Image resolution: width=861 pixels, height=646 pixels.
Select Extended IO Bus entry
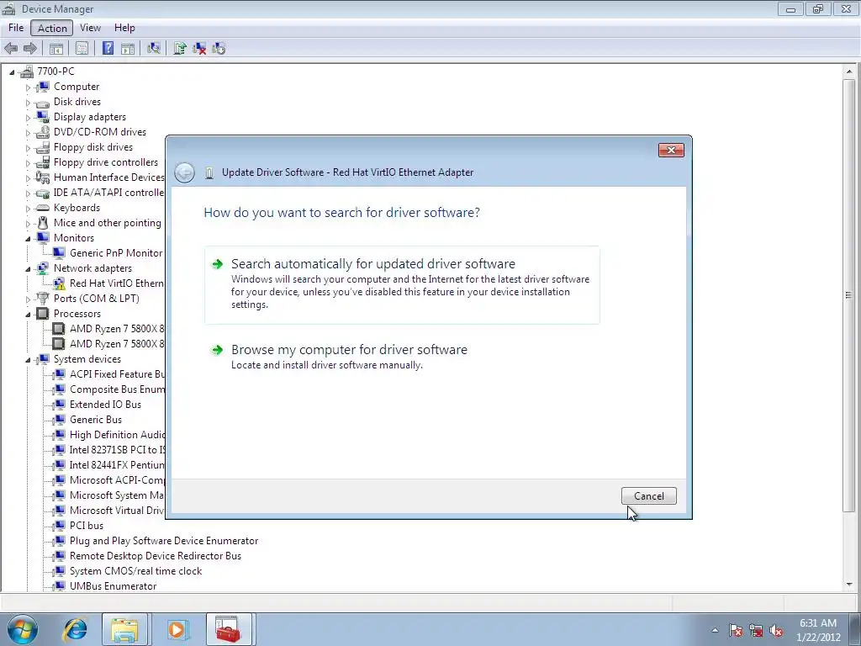[105, 405]
